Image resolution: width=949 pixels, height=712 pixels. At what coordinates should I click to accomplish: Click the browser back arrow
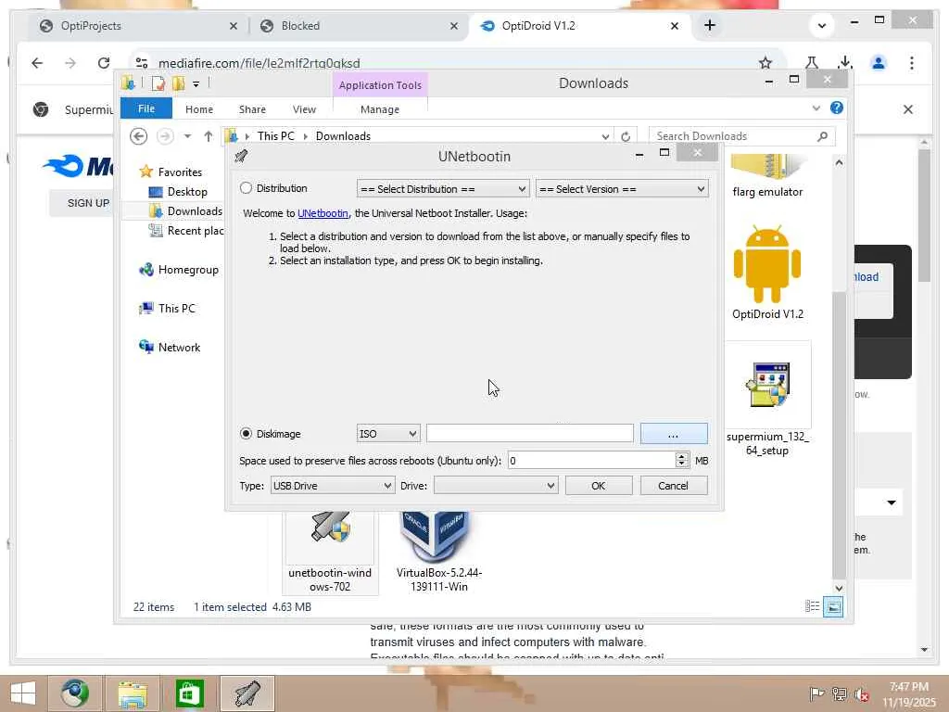(37, 63)
